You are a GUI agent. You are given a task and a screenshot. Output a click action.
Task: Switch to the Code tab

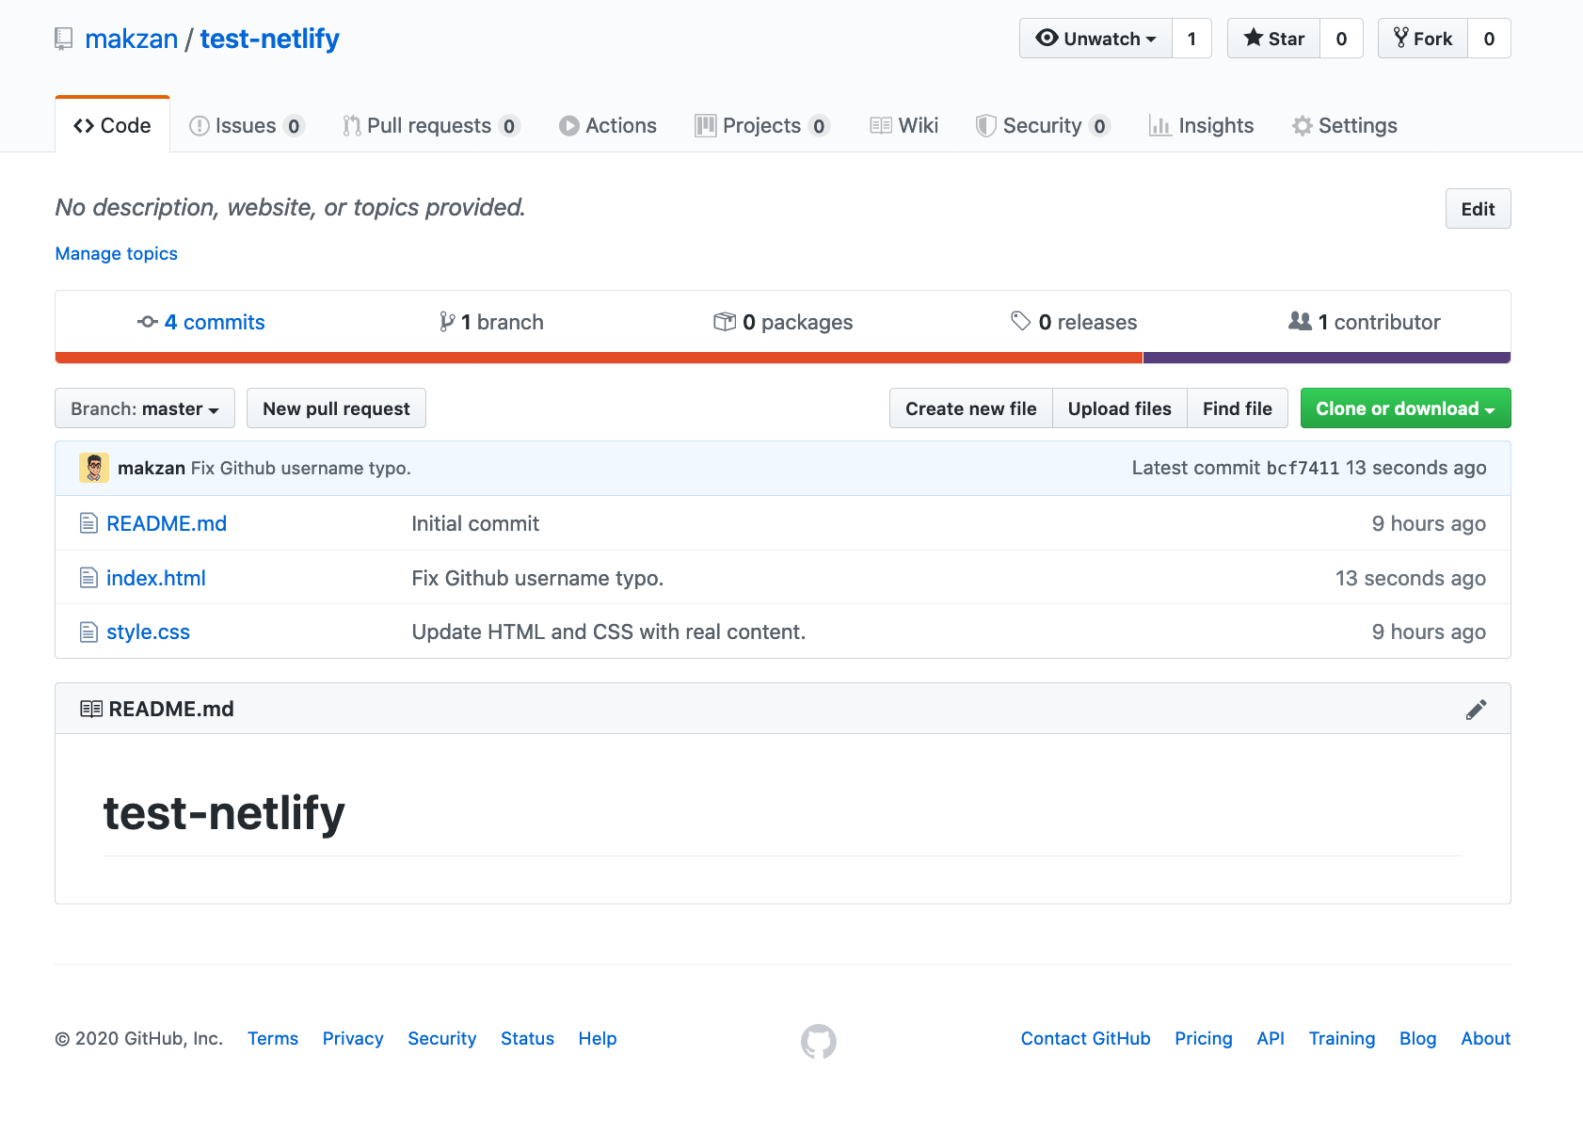click(113, 125)
